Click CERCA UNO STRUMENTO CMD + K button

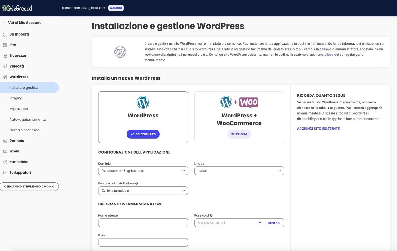[x=29, y=187]
